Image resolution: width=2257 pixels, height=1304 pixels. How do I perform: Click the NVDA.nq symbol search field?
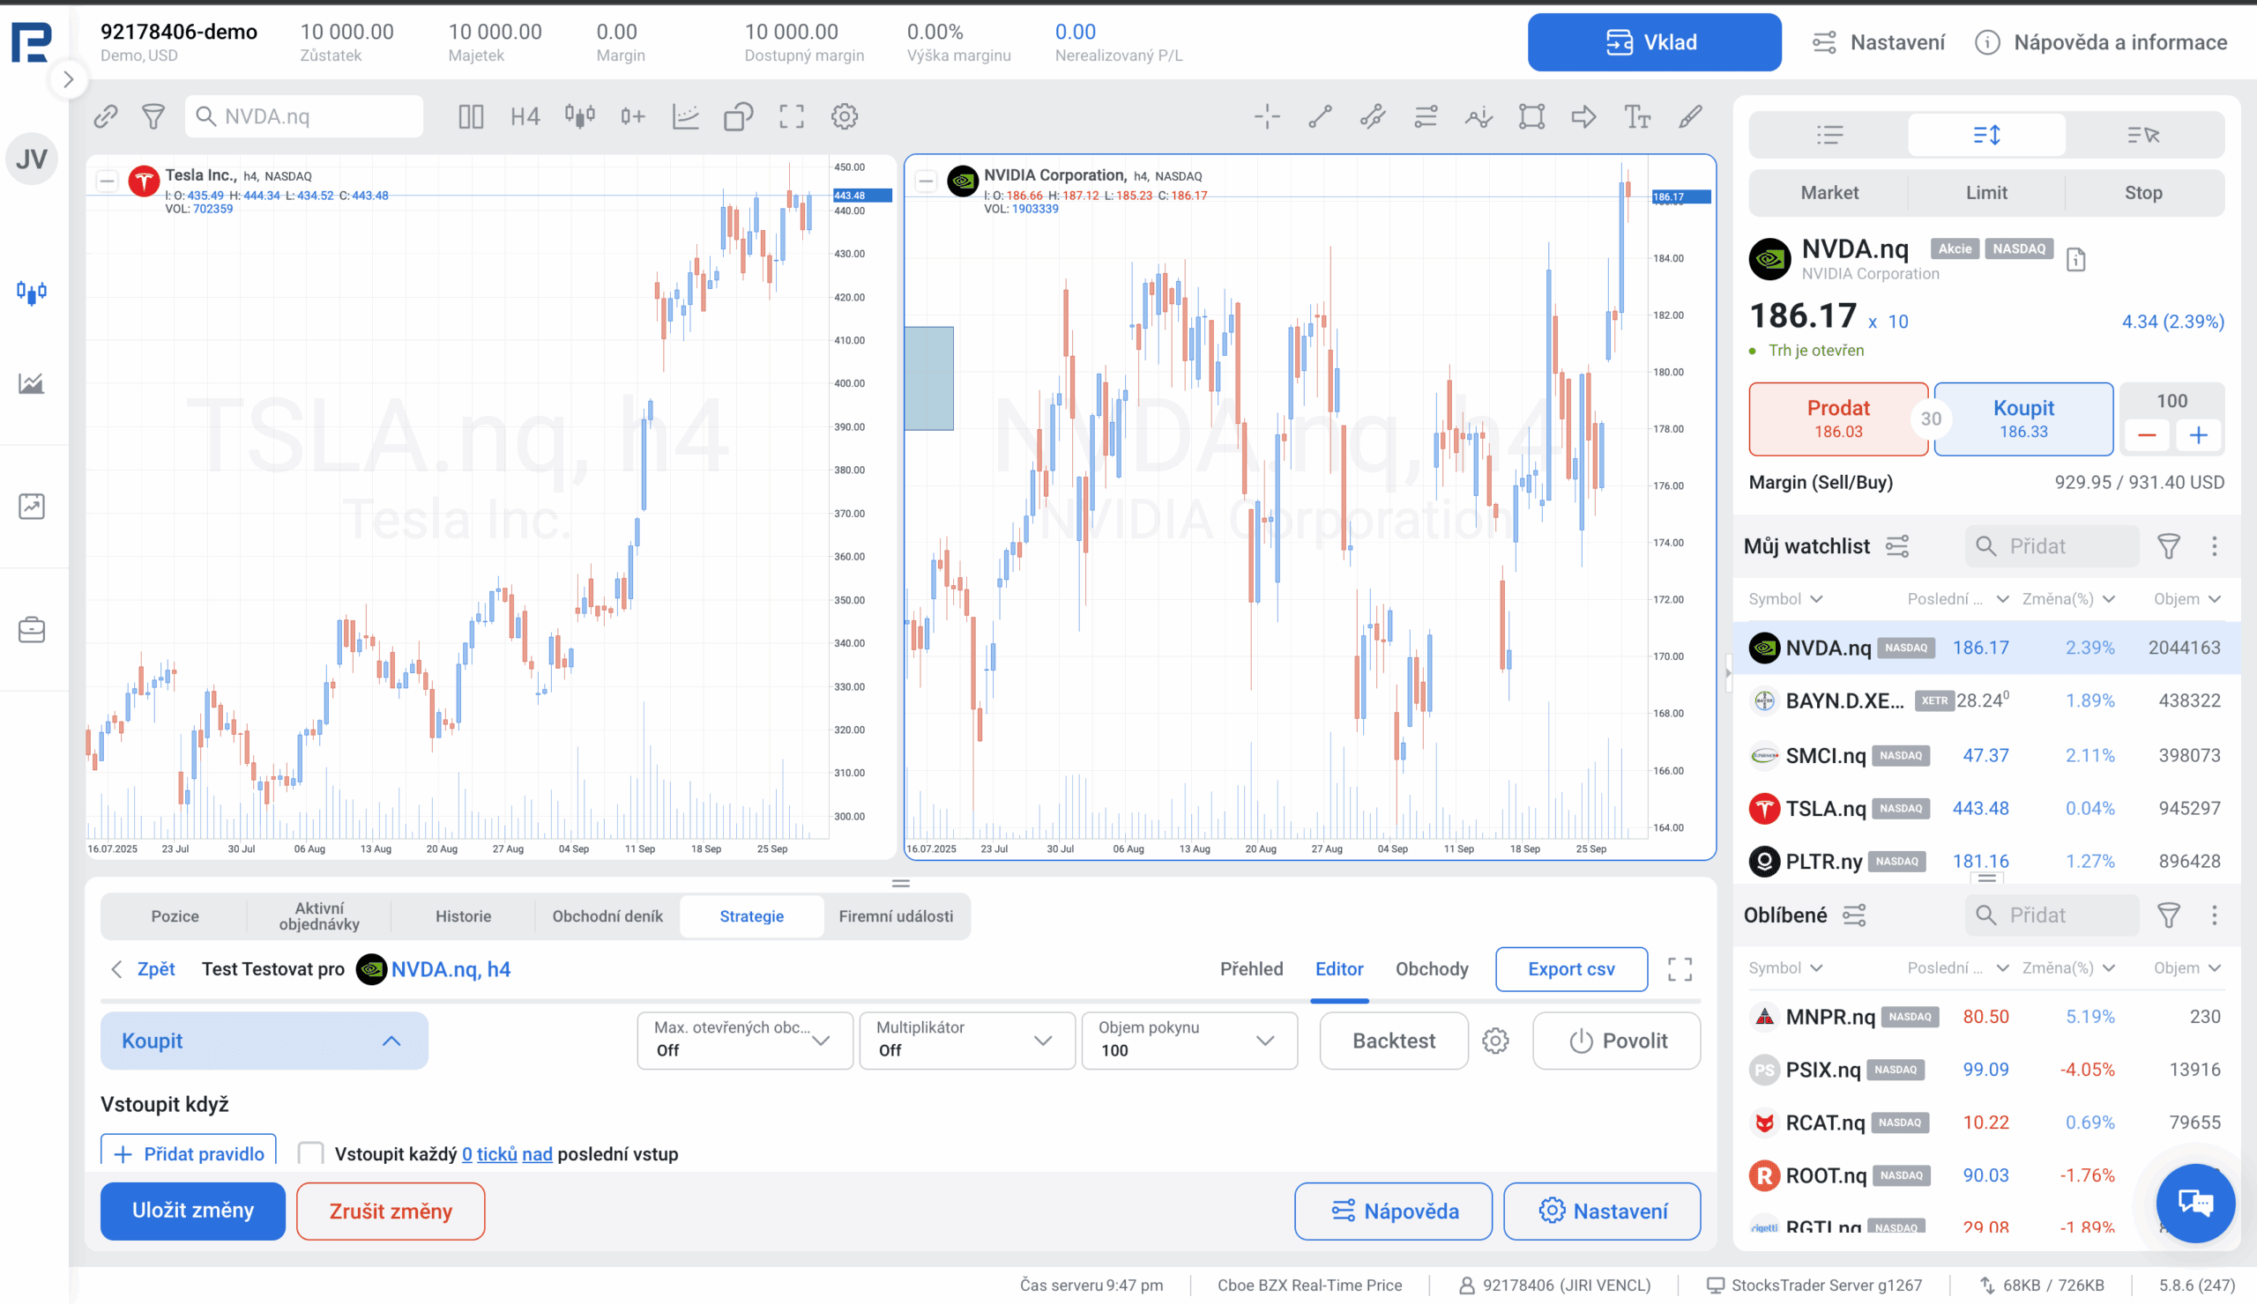click(304, 116)
